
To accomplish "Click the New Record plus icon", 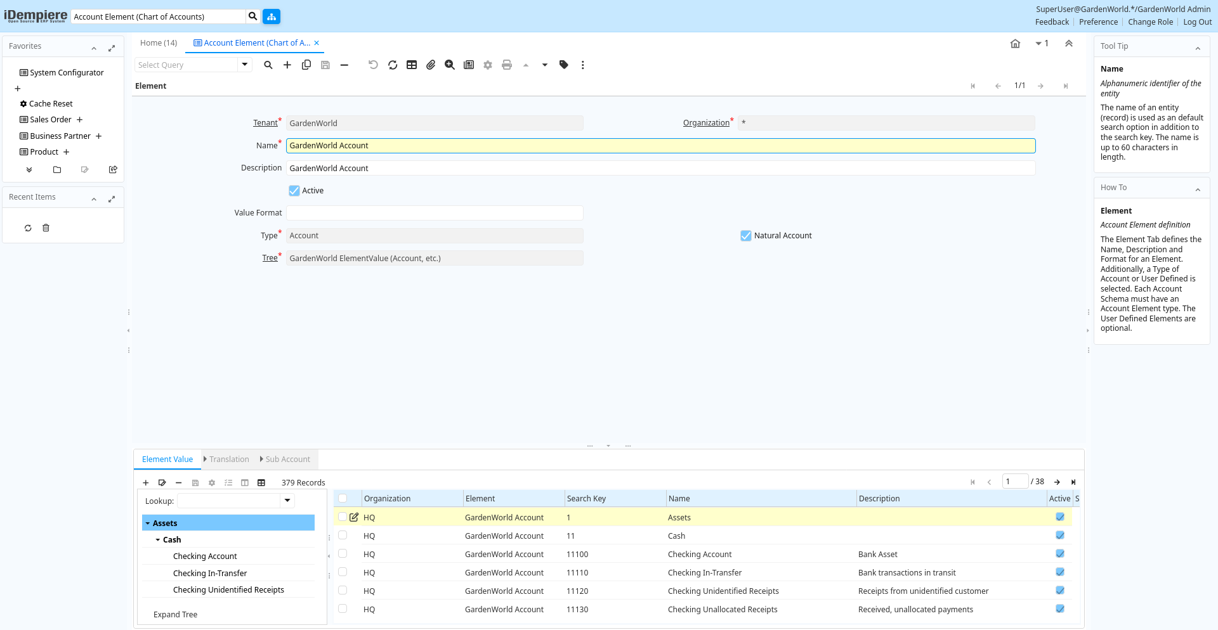I will (x=287, y=65).
